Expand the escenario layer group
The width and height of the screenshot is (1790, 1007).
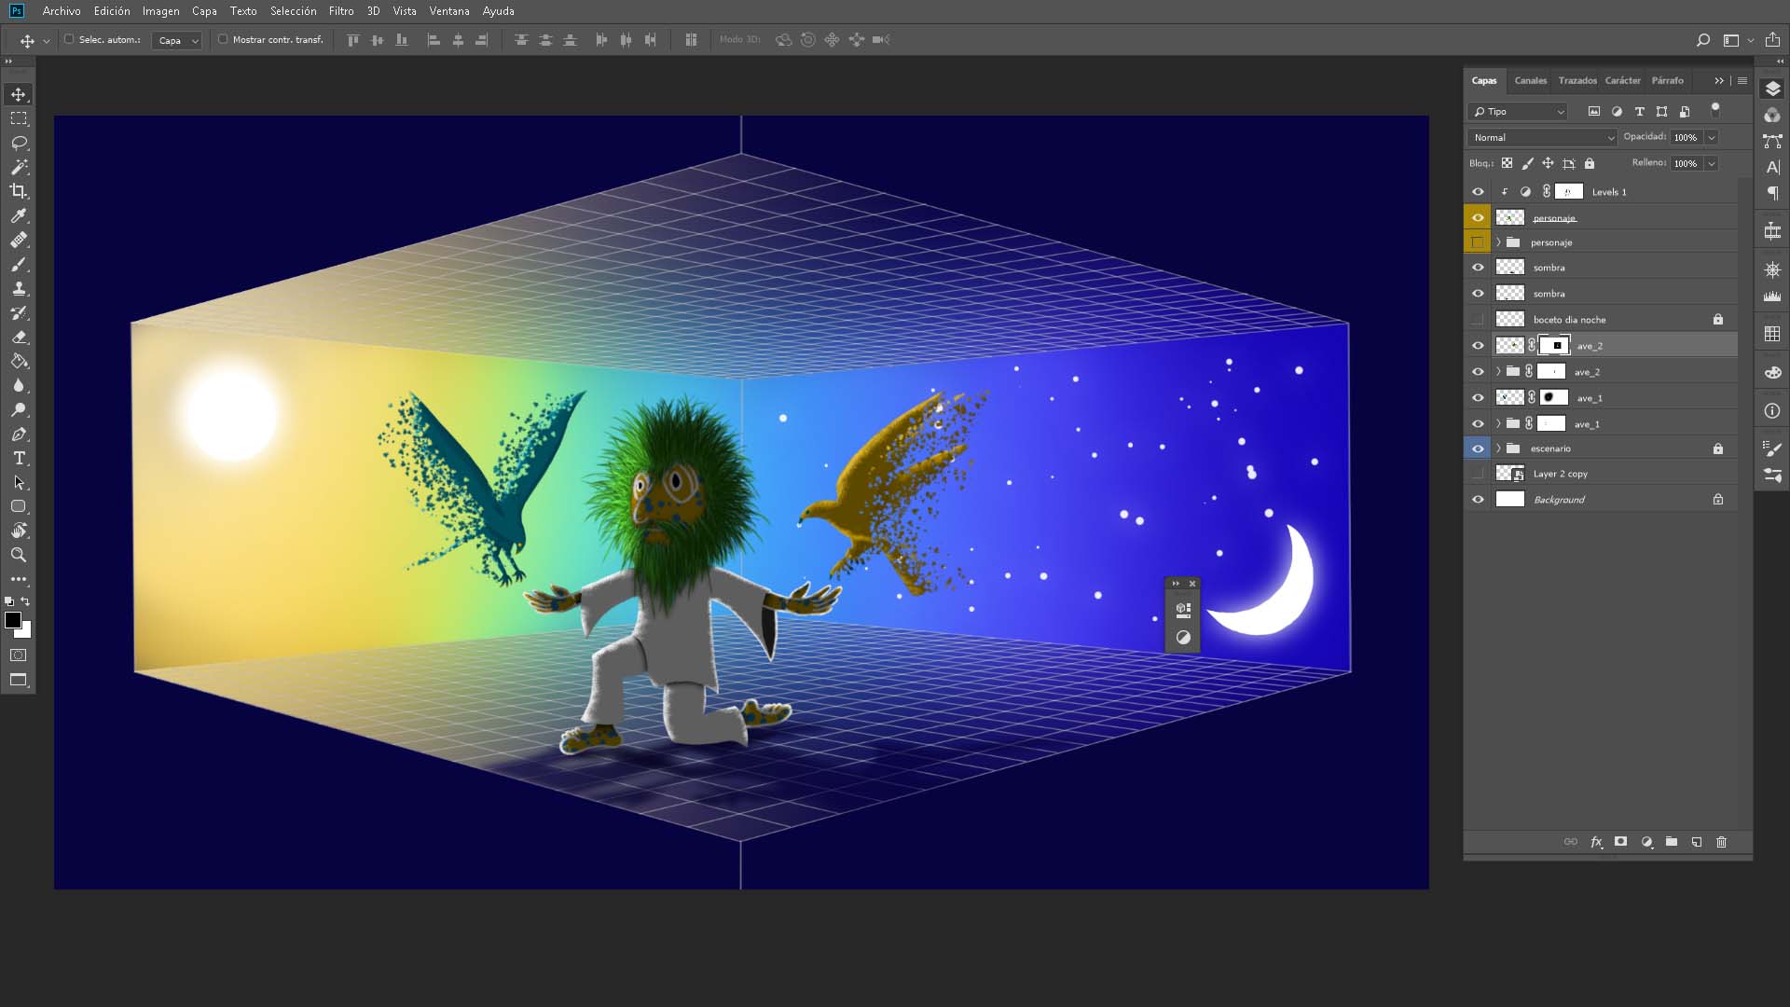coord(1498,448)
